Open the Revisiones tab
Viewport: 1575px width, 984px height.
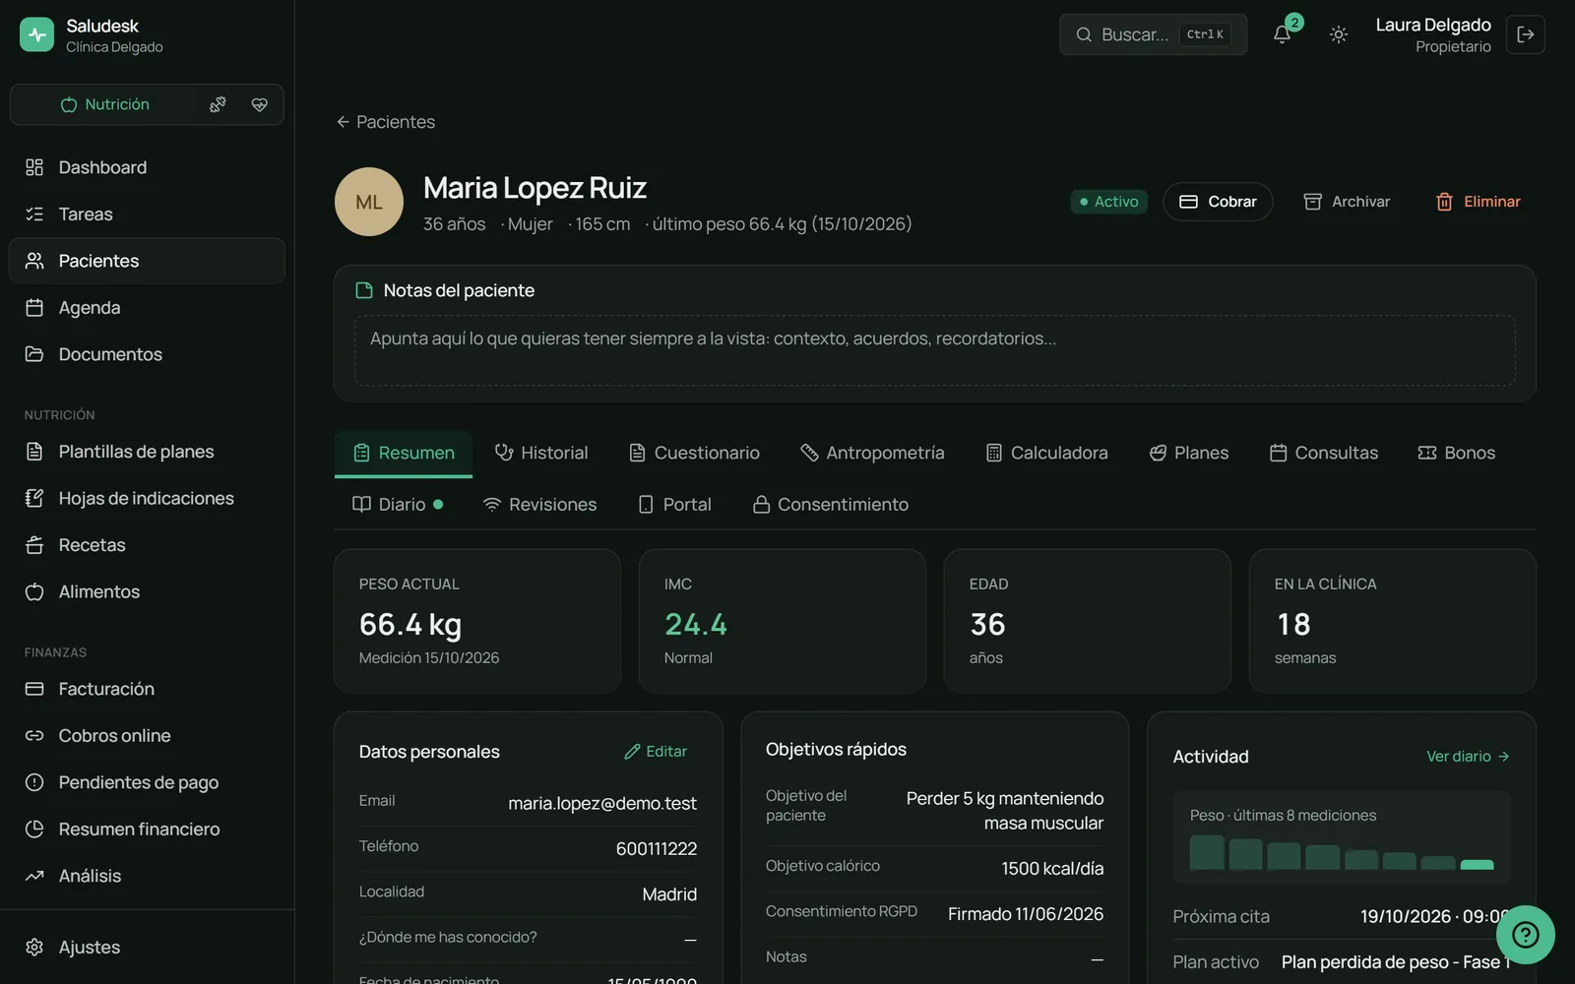(x=539, y=505)
